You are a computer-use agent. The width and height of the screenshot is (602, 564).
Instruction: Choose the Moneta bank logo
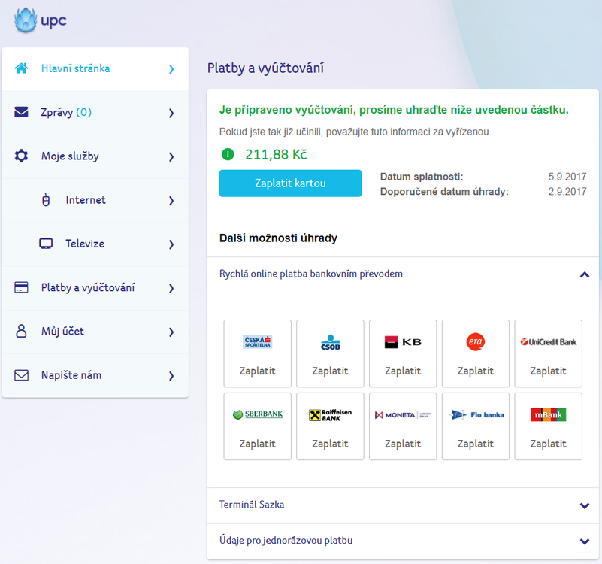coord(403,415)
